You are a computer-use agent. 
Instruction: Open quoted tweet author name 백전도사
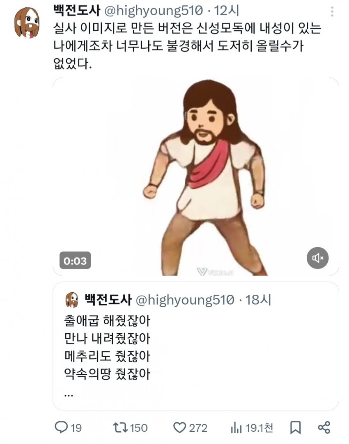pos(108,300)
